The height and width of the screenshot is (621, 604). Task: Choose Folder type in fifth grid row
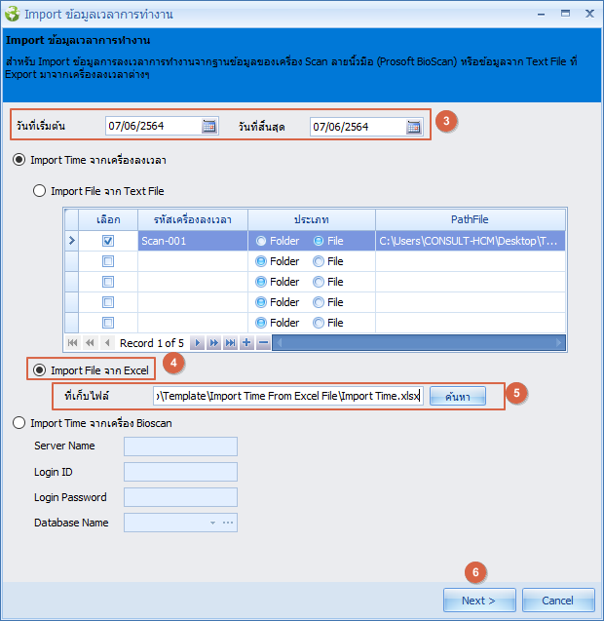click(261, 323)
